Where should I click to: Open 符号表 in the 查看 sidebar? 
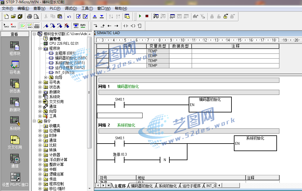(x=15, y=67)
